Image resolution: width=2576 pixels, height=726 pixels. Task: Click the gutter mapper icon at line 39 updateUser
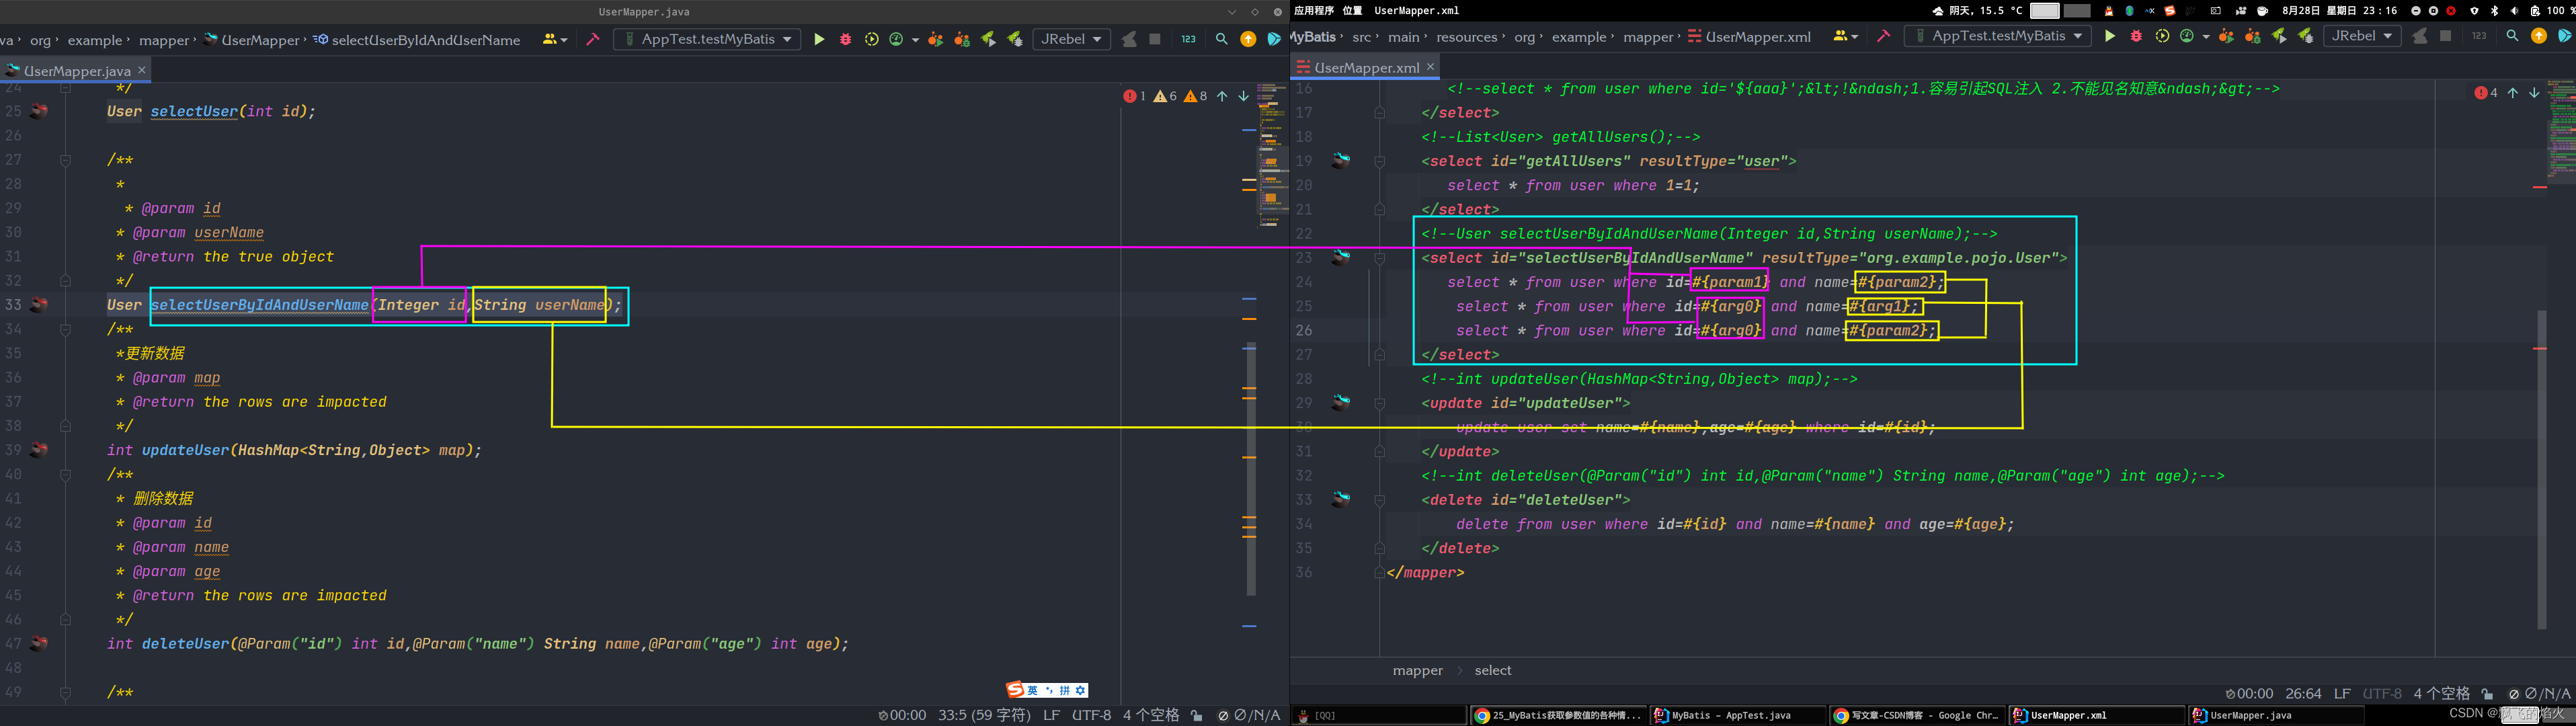(39, 449)
